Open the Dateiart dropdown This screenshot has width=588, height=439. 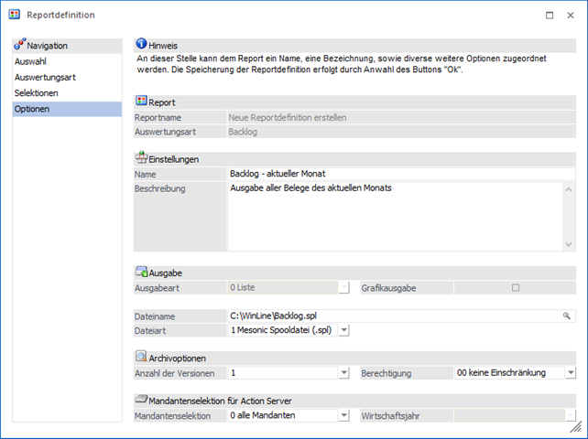pos(343,329)
